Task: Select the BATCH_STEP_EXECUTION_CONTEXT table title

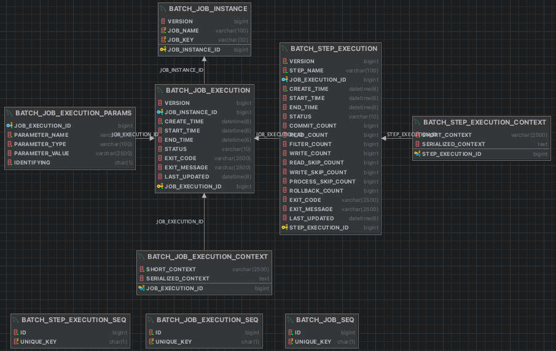Action: pyautogui.click(x=484, y=123)
